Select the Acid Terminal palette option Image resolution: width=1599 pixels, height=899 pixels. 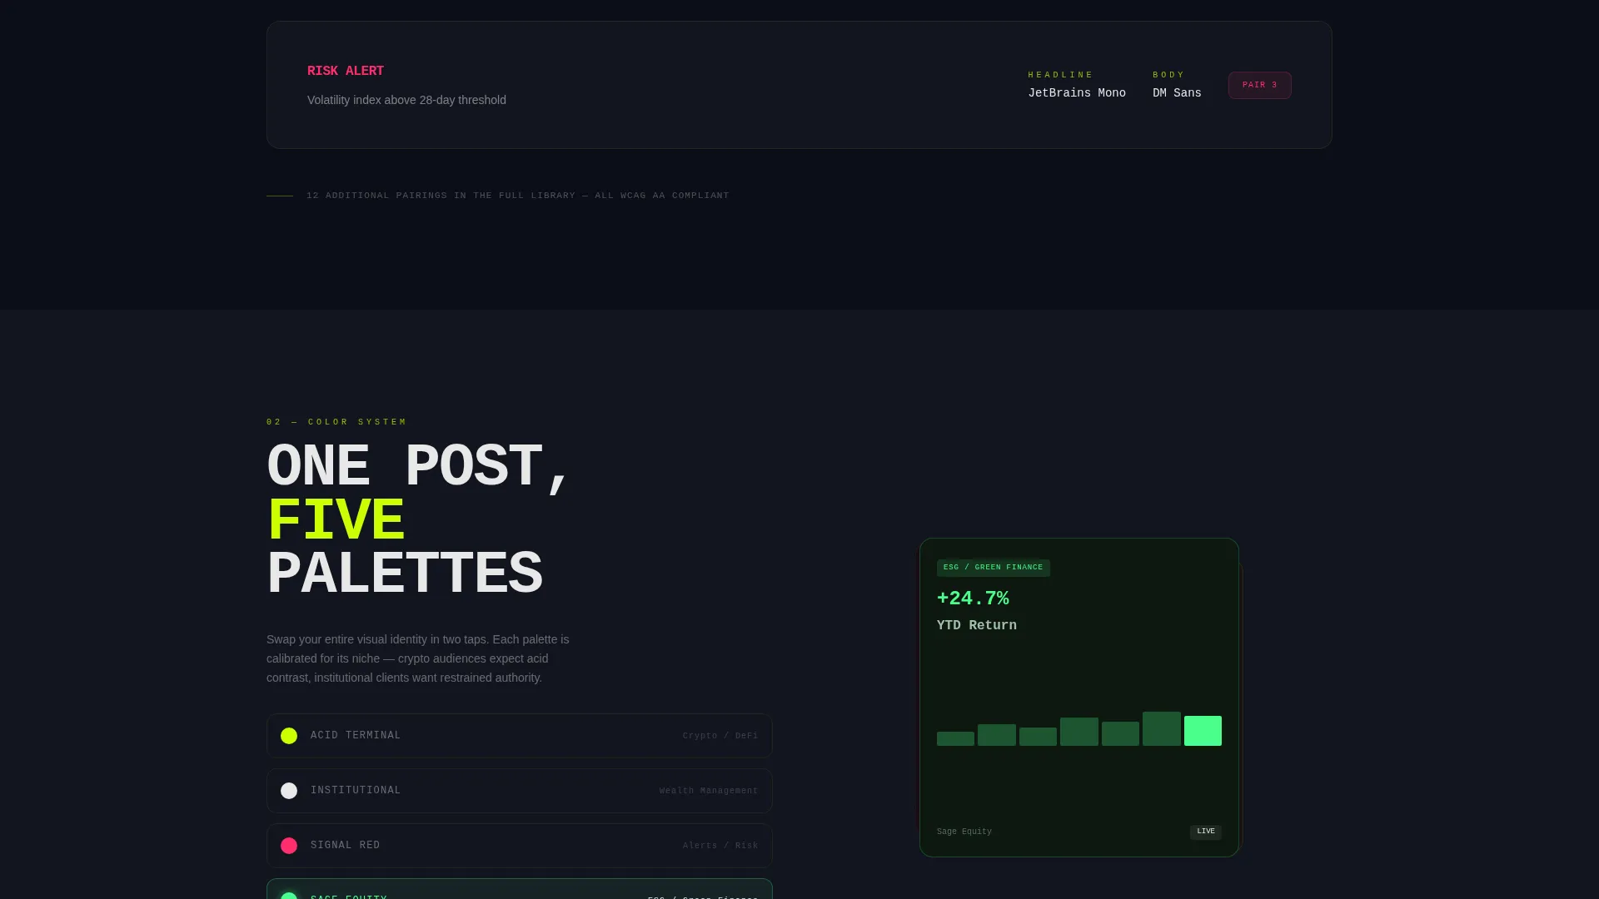click(x=520, y=736)
